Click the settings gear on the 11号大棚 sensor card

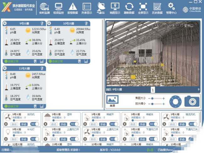point(5,68)
